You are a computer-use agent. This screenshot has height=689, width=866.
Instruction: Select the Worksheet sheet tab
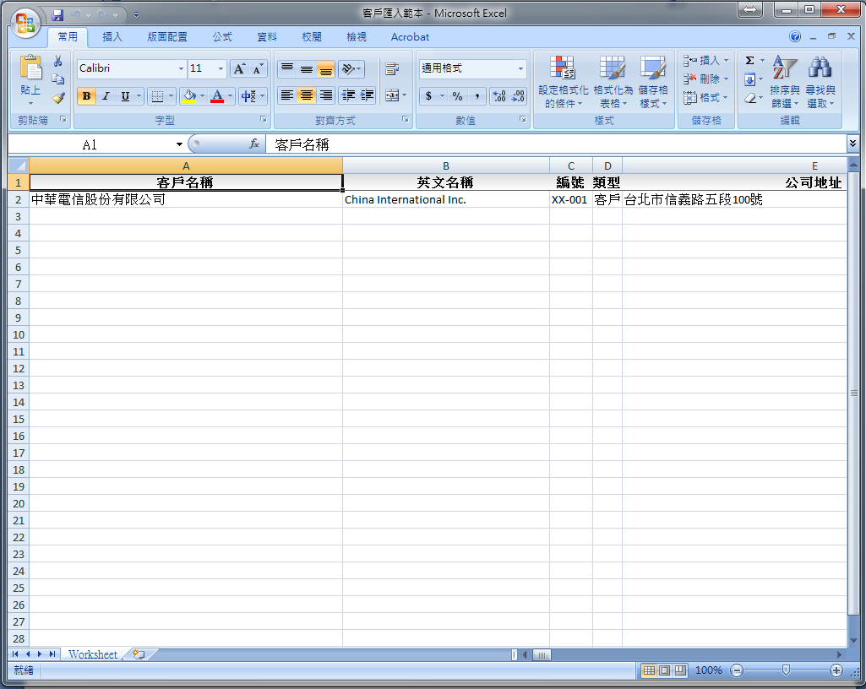click(93, 654)
